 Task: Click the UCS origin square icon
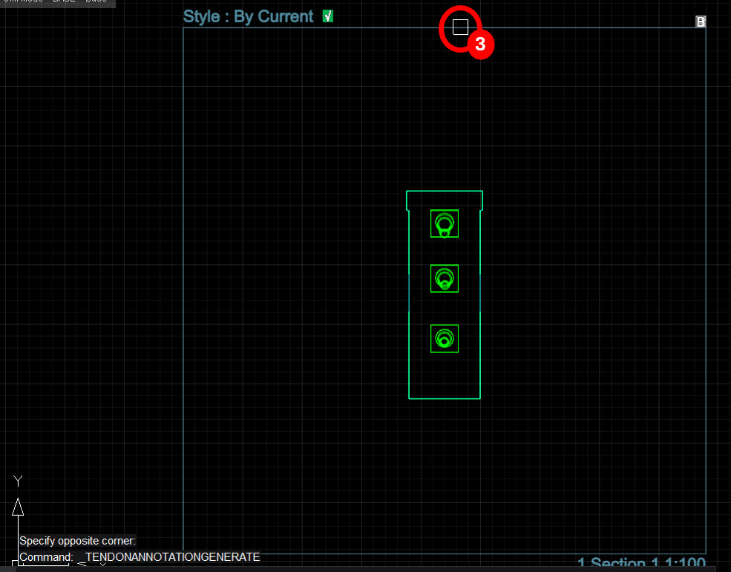14,564
